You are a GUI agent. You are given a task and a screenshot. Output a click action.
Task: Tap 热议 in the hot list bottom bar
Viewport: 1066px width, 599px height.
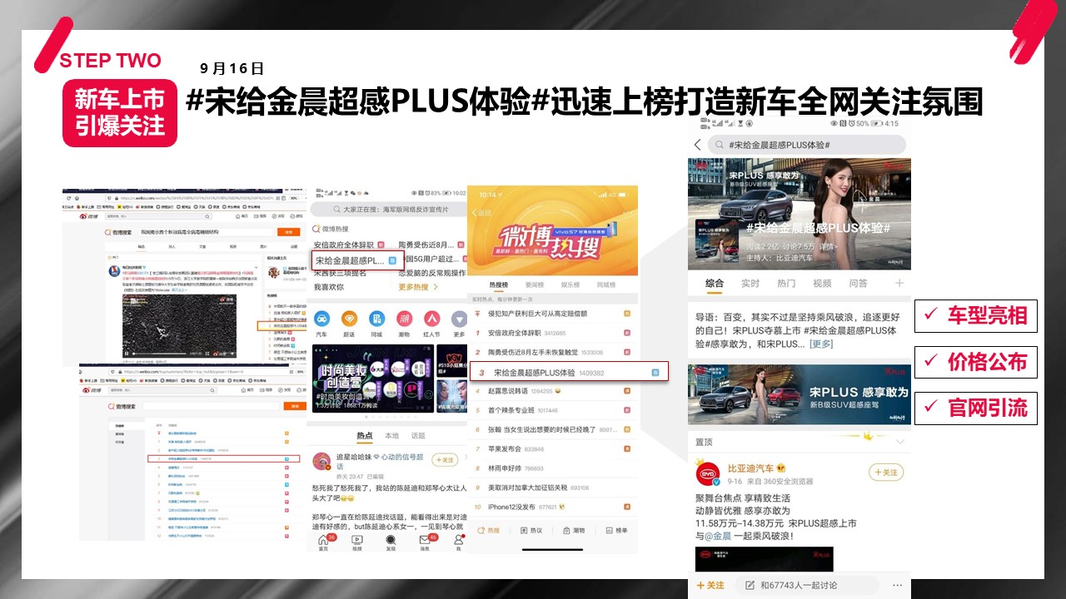pos(531,530)
